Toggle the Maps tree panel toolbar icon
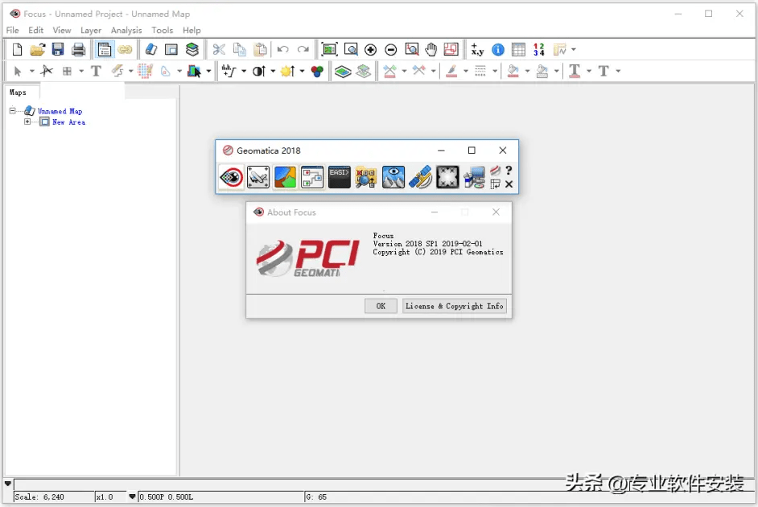 click(105, 49)
